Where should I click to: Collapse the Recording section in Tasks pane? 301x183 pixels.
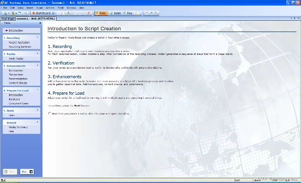point(37,38)
